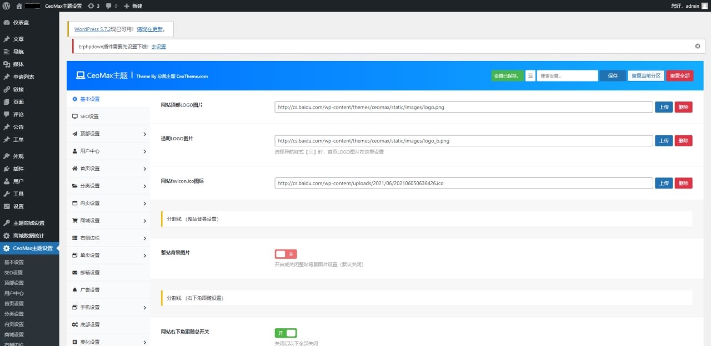
Task: Click 上传 for 网站顶部LOGO图片
Action: point(664,108)
